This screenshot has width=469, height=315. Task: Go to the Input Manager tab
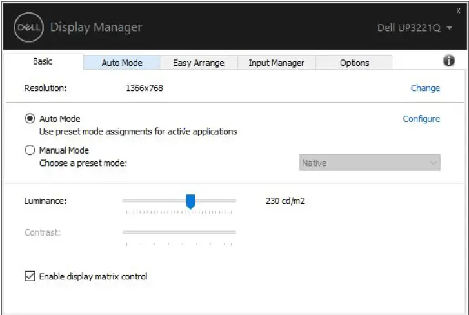[276, 63]
